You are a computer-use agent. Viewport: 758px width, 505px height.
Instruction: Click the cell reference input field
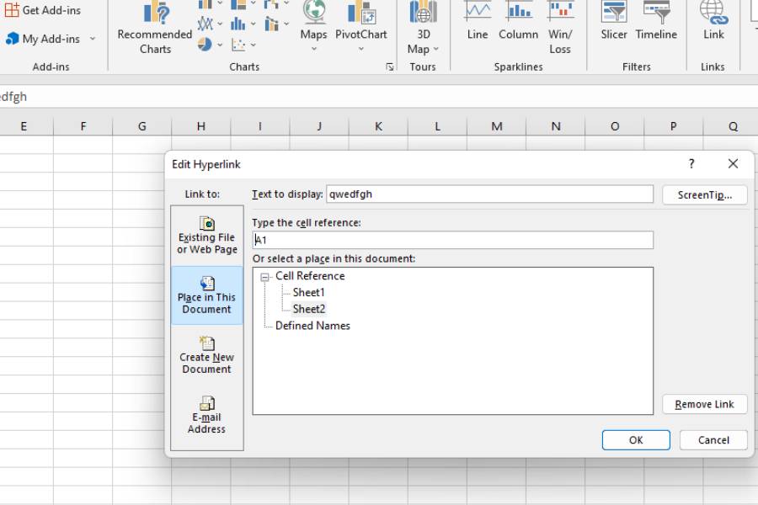coord(453,240)
